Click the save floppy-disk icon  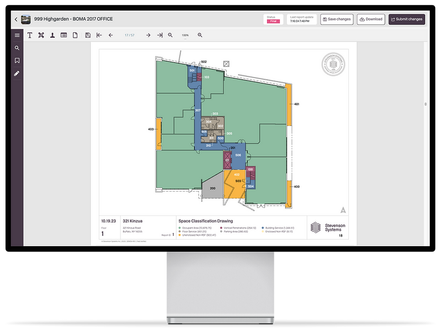coord(88,35)
